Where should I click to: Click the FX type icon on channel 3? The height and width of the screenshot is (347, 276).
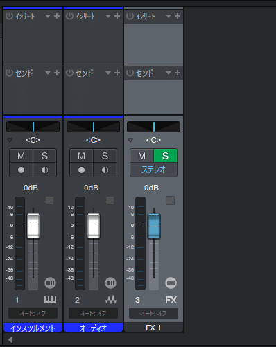pyautogui.click(x=171, y=300)
